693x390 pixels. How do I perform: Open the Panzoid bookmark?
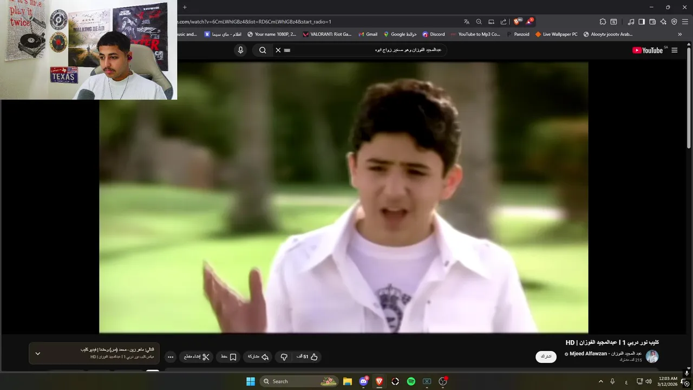(x=518, y=34)
